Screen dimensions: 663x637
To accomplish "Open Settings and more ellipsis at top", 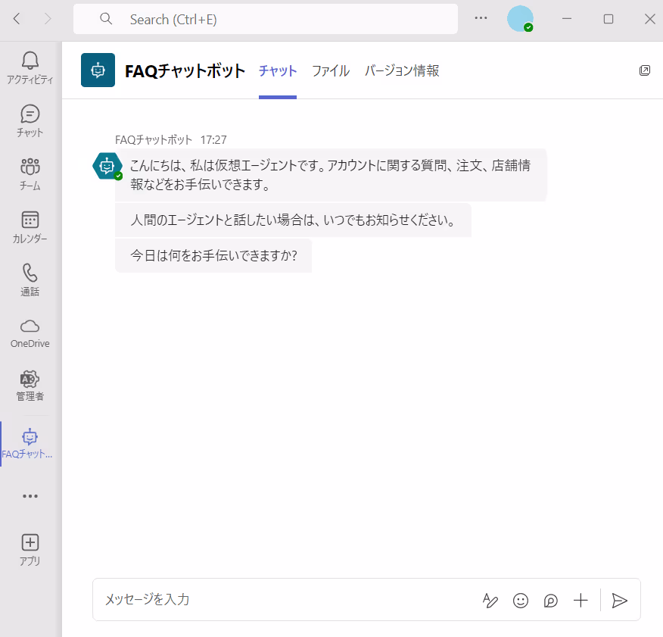I will (x=481, y=18).
